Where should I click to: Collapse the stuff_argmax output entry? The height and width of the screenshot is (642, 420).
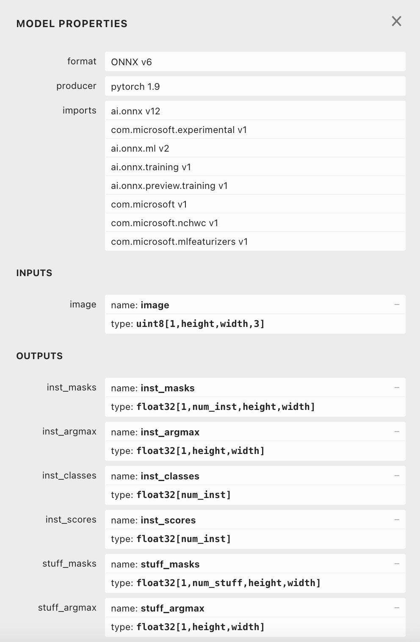point(396,608)
